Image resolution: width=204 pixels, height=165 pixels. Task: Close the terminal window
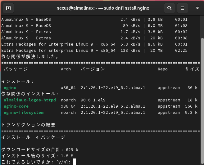tap(196, 8)
